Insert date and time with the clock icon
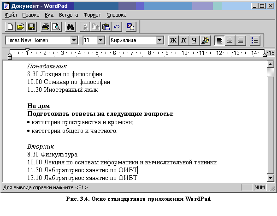 point(131,27)
